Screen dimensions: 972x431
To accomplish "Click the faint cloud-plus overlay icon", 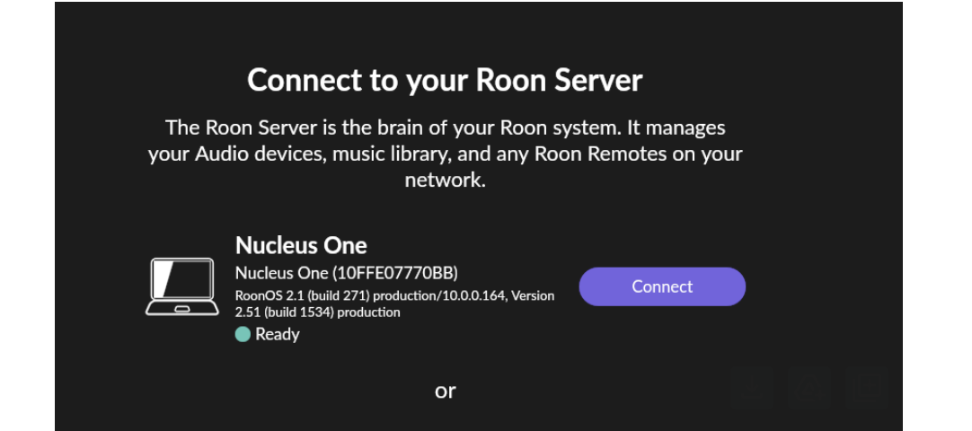I will point(809,388).
